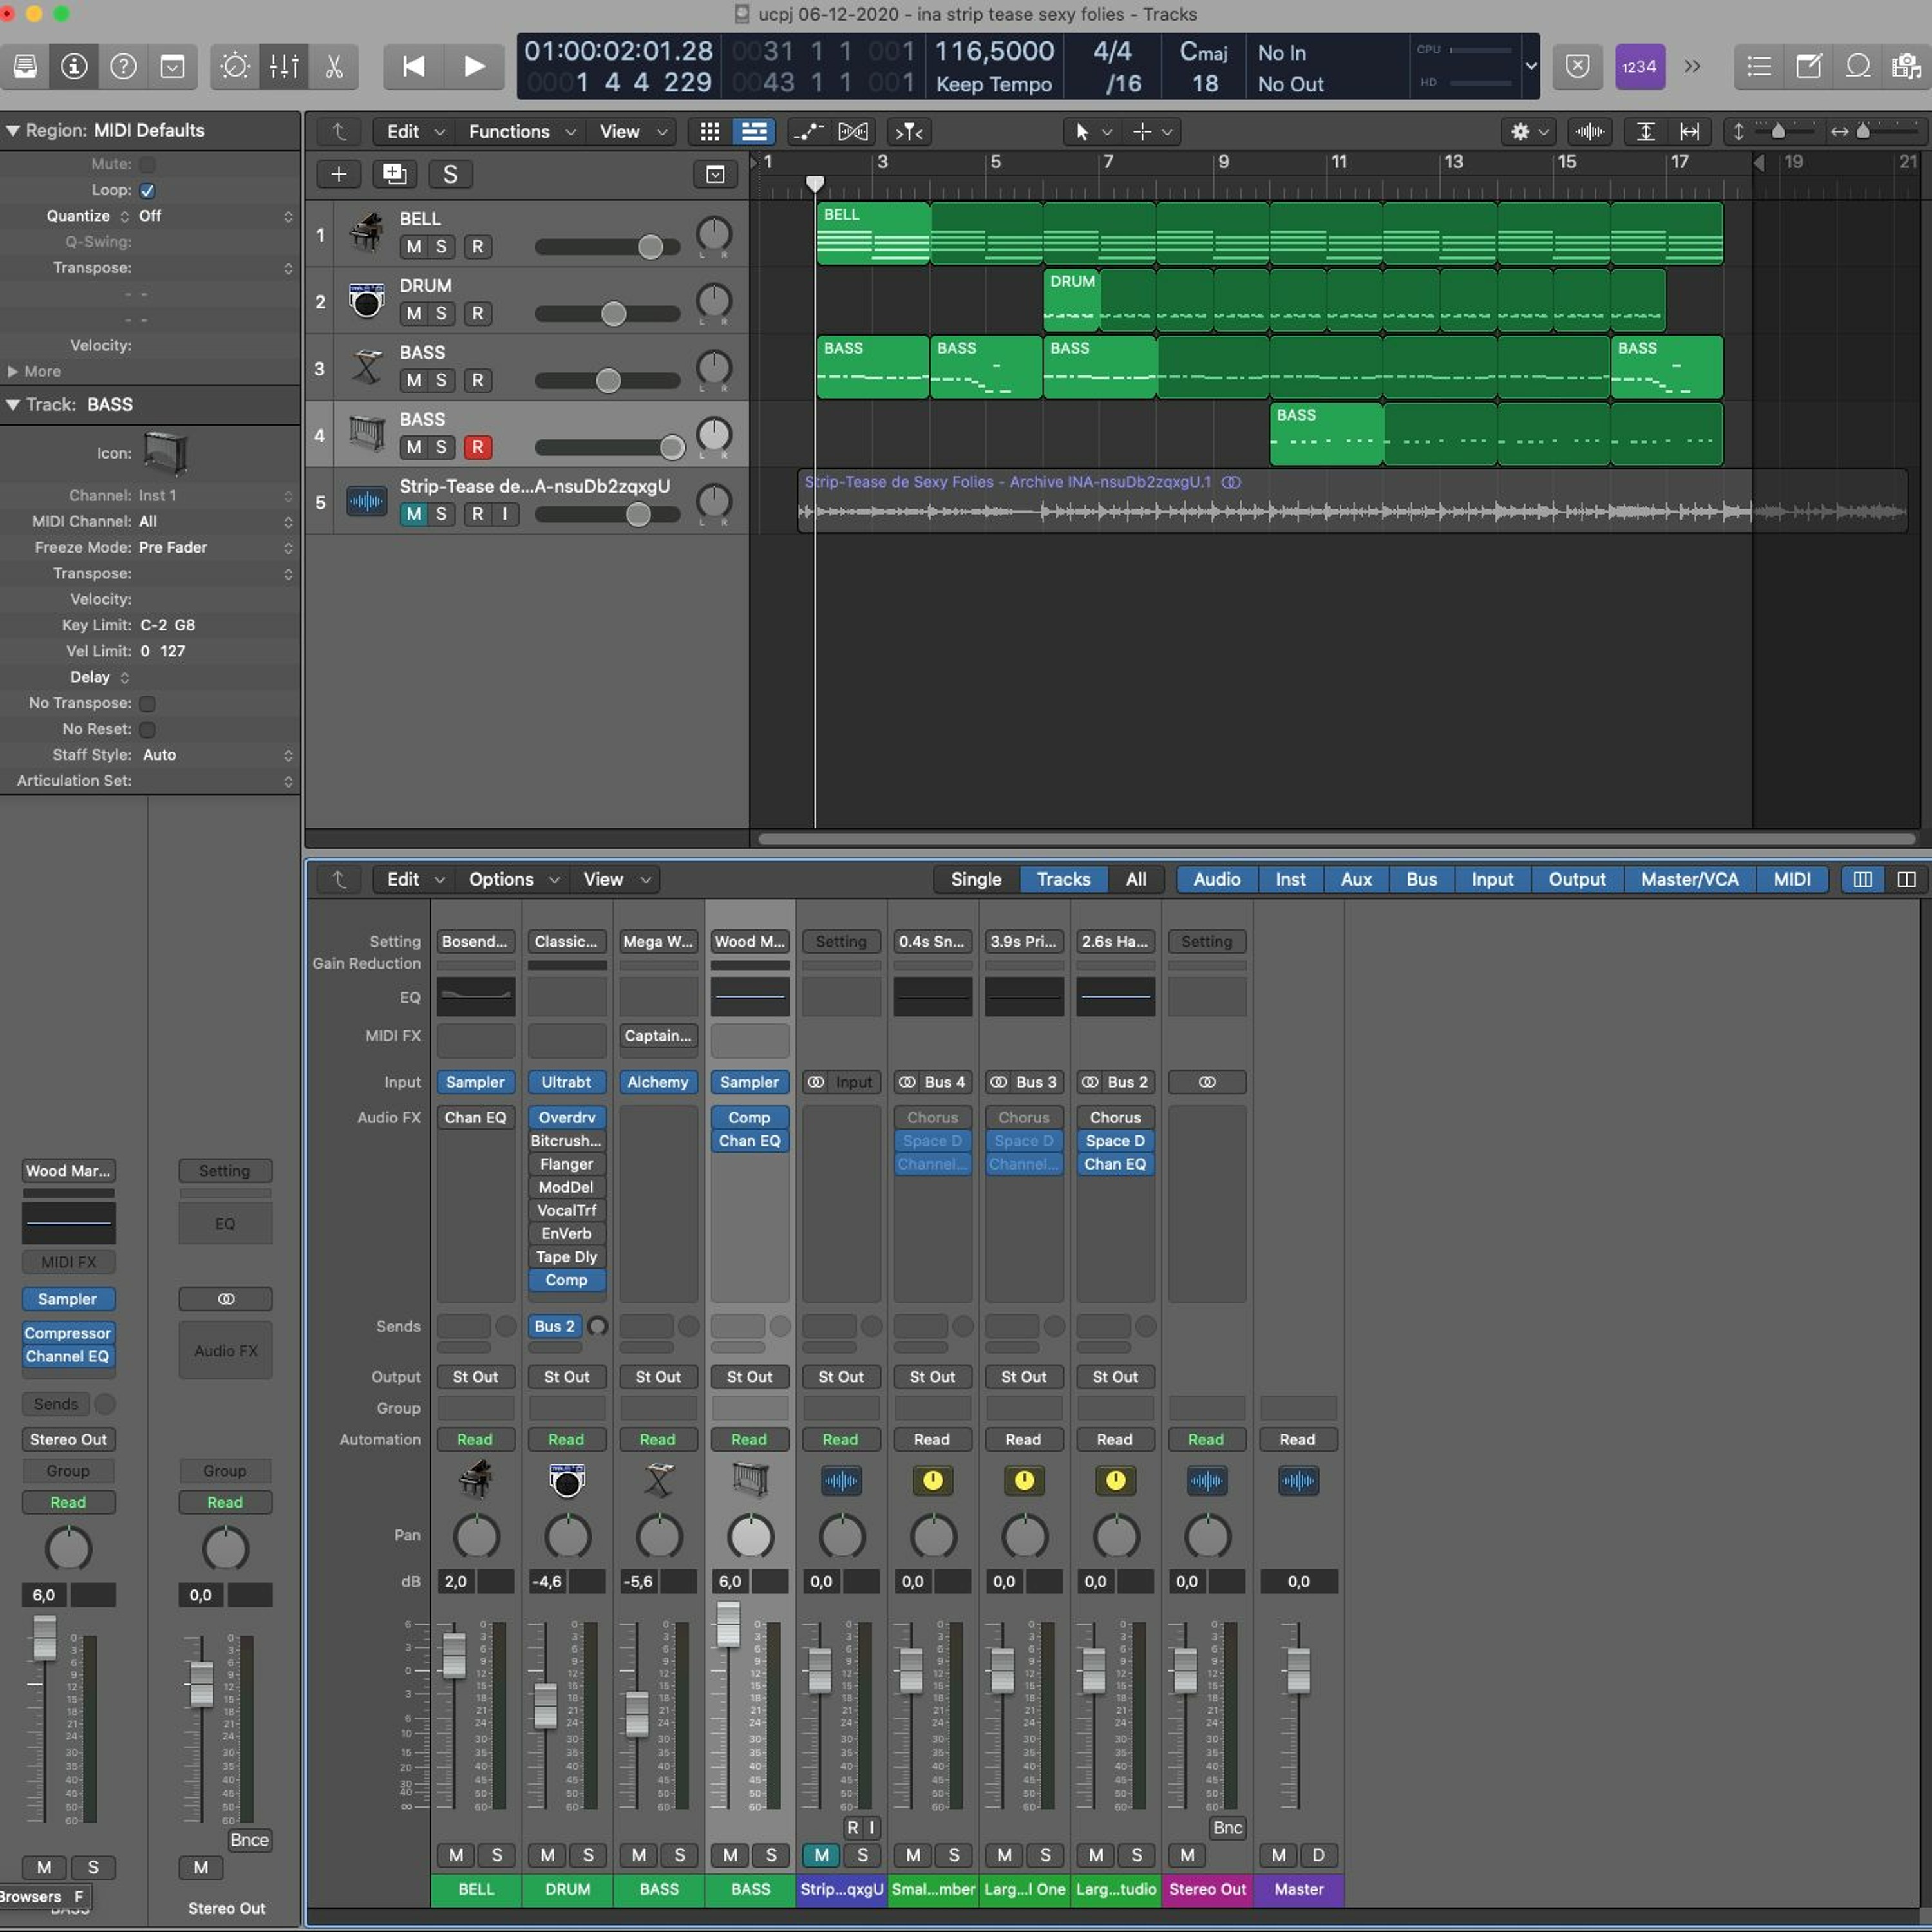Open the Loop Browser icon
Viewport: 1932px width, 1932px height.
pos(1857,66)
